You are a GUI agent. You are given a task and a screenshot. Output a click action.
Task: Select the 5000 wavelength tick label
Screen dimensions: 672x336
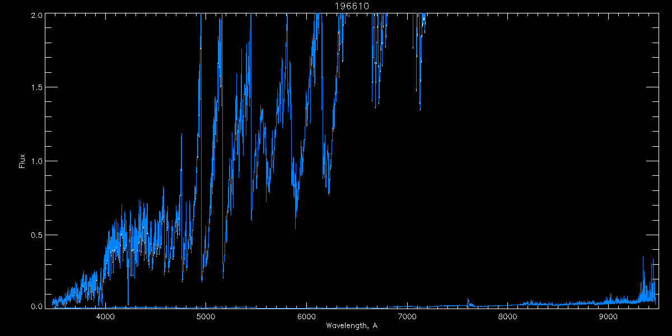pyautogui.click(x=206, y=316)
